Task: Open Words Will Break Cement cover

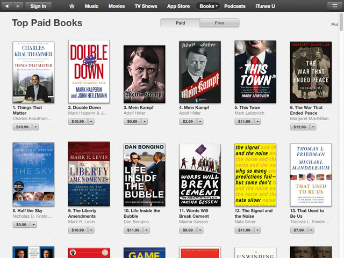Action: click(200, 175)
